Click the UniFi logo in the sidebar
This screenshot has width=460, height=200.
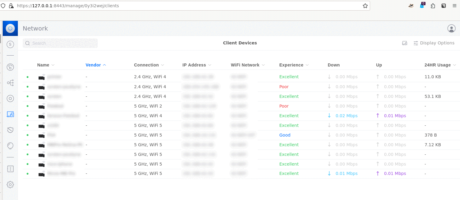[x=10, y=28]
